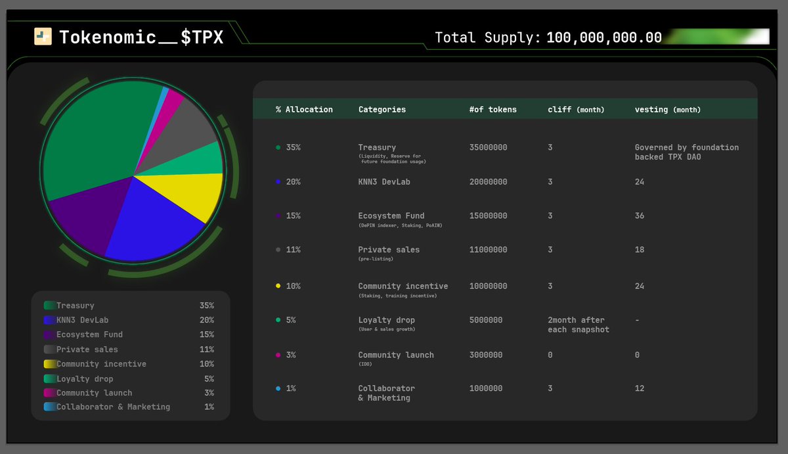Click the vesting value 18 for Private sales
The width and height of the screenshot is (788, 454).
tap(640, 250)
